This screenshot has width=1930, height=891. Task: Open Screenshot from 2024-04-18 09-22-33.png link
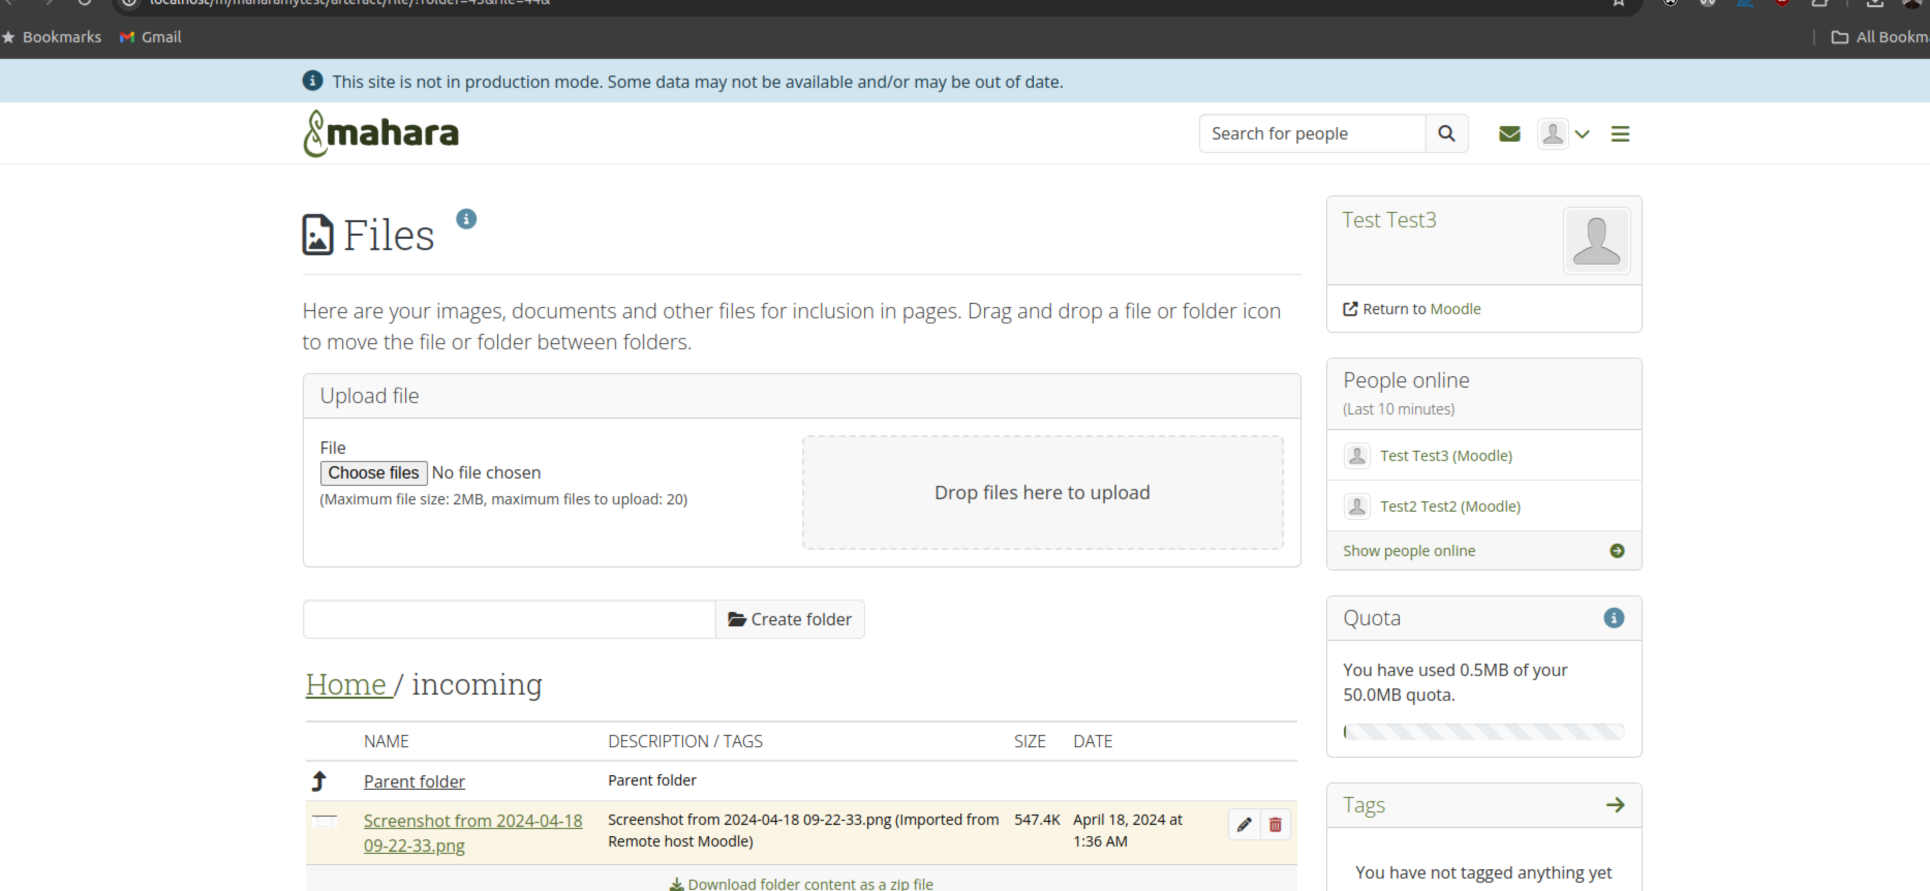point(473,833)
